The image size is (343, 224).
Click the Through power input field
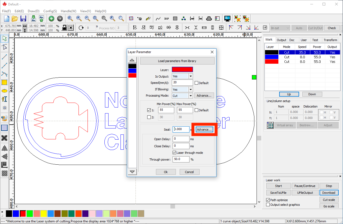pyautogui.click(x=181, y=159)
